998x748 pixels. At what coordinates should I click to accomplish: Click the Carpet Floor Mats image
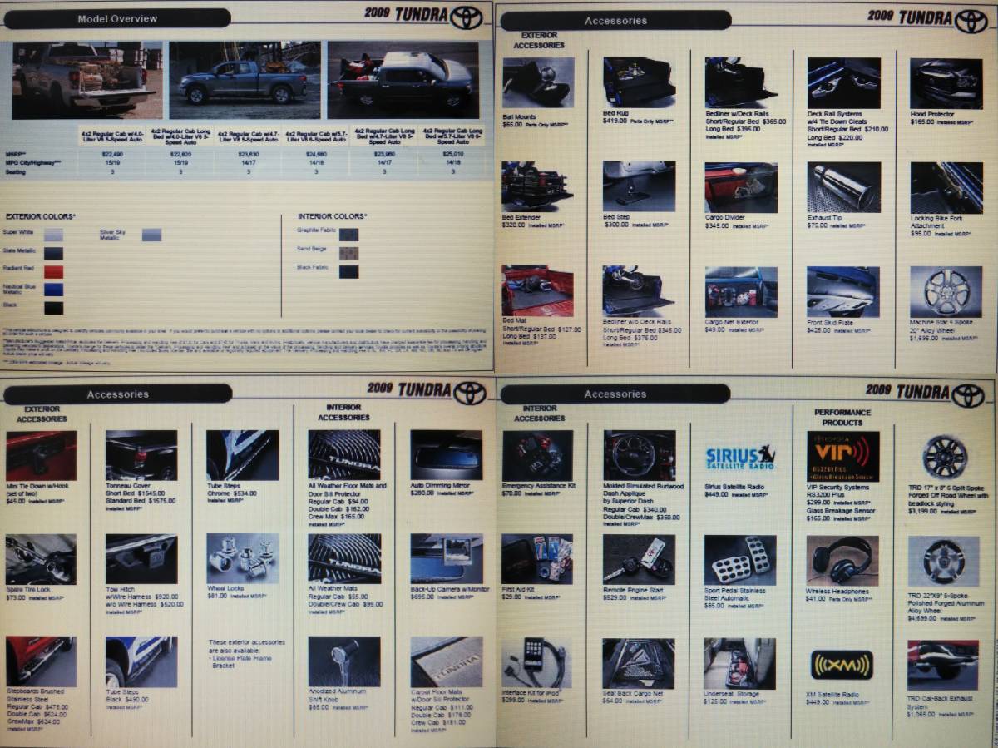447,662
